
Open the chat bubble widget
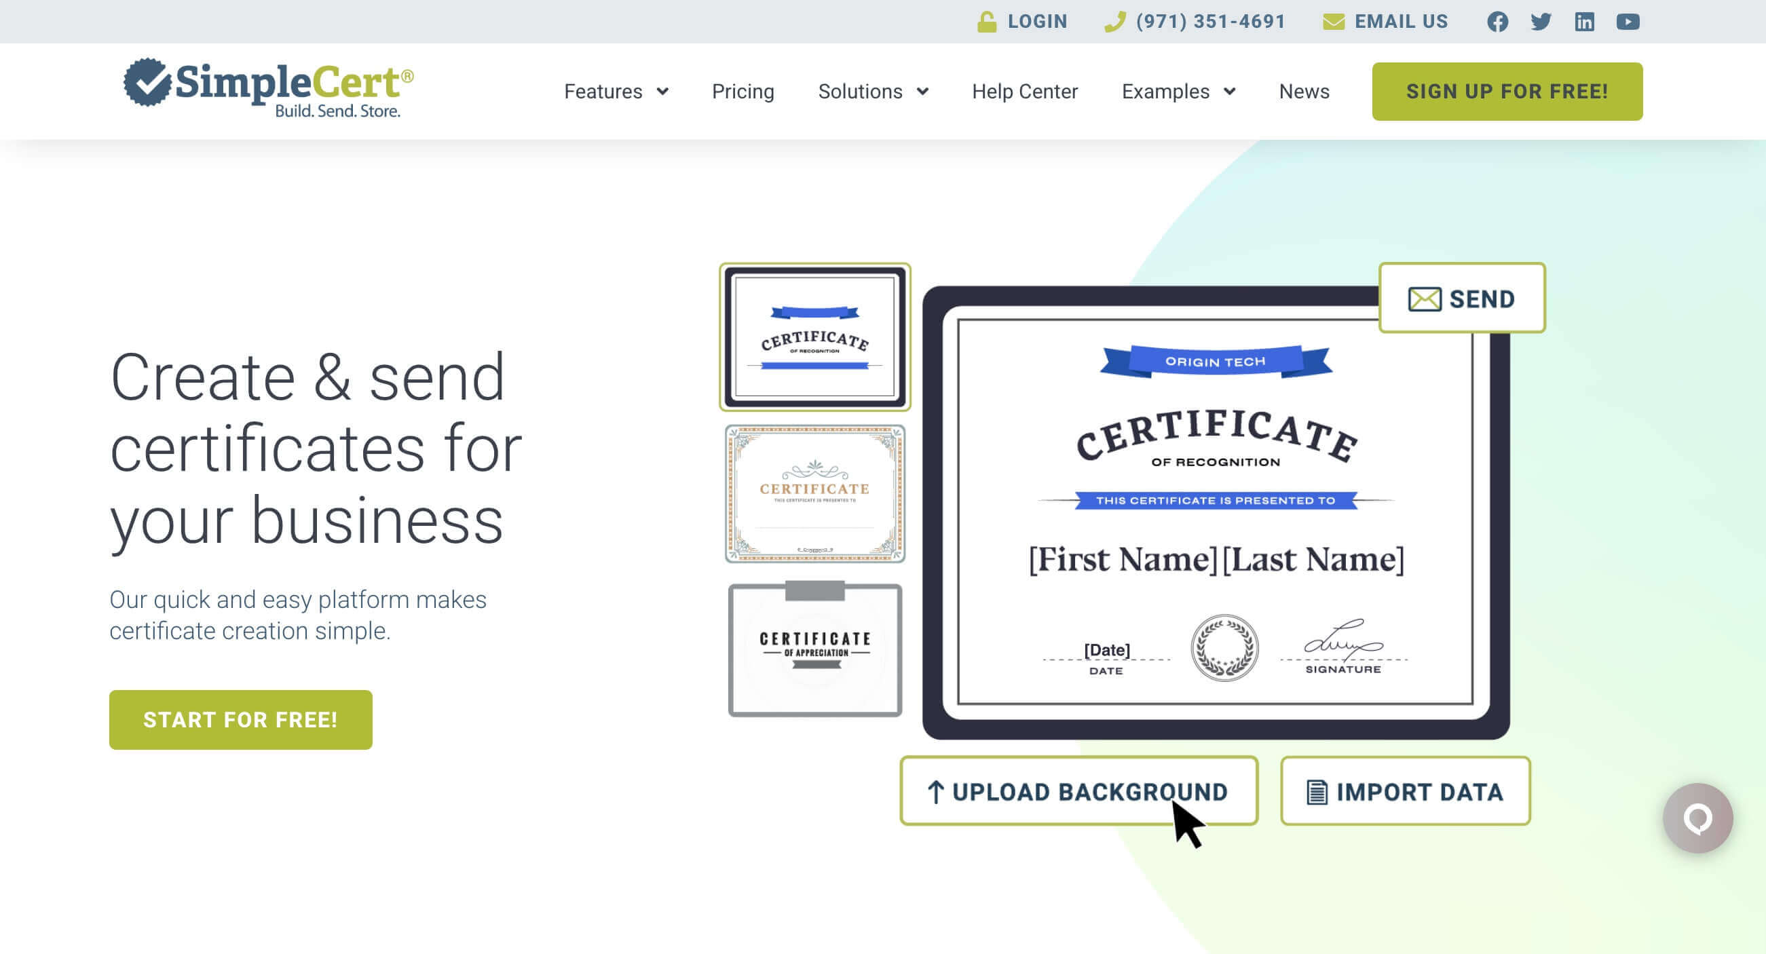coord(1697,818)
